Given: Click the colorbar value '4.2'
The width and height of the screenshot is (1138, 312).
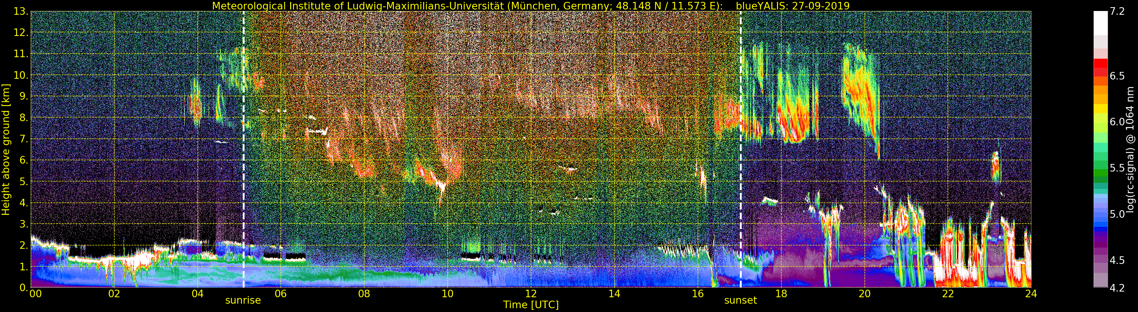Looking at the screenshot, I should point(1117,288).
